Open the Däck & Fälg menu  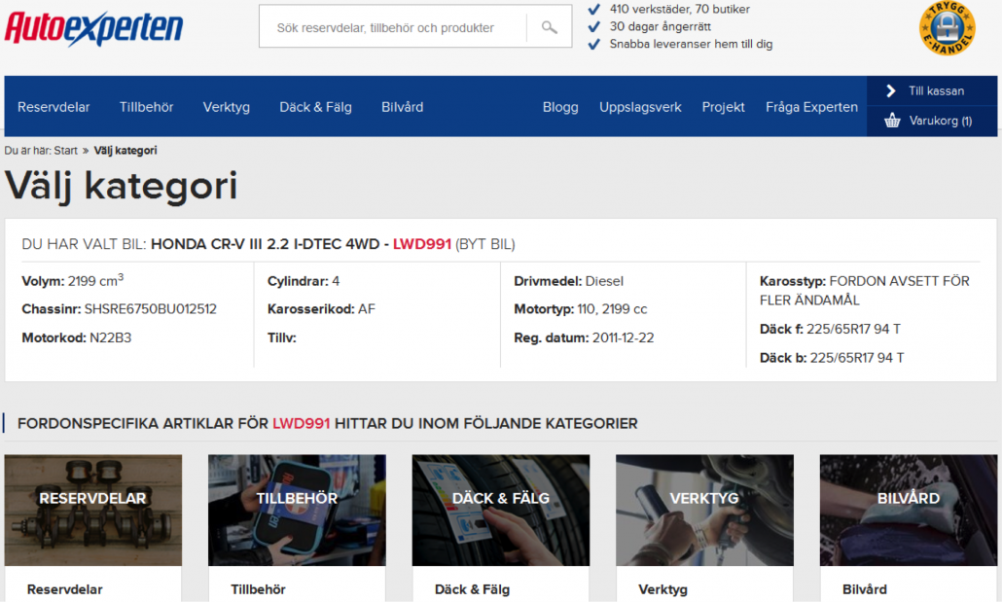(316, 107)
